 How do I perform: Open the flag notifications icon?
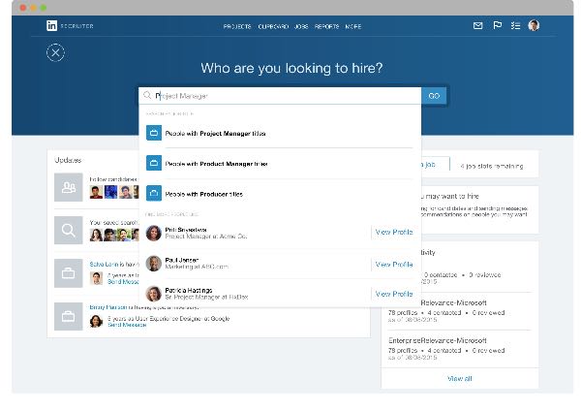[x=498, y=25]
